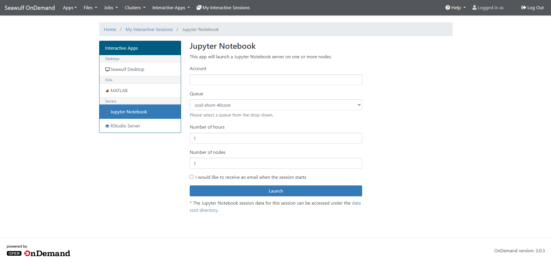
Task: Click Log Out text link
Action: [x=535, y=8]
